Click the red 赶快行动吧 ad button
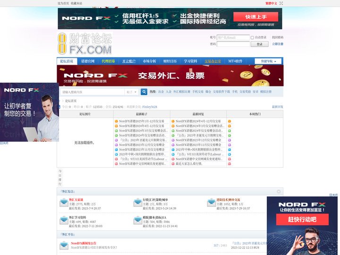Viewport: 340px width, 255px height. (302, 219)
